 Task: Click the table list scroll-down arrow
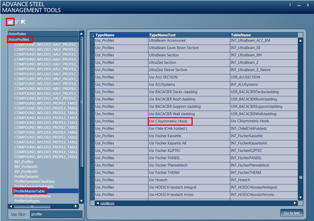pos(81,201)
